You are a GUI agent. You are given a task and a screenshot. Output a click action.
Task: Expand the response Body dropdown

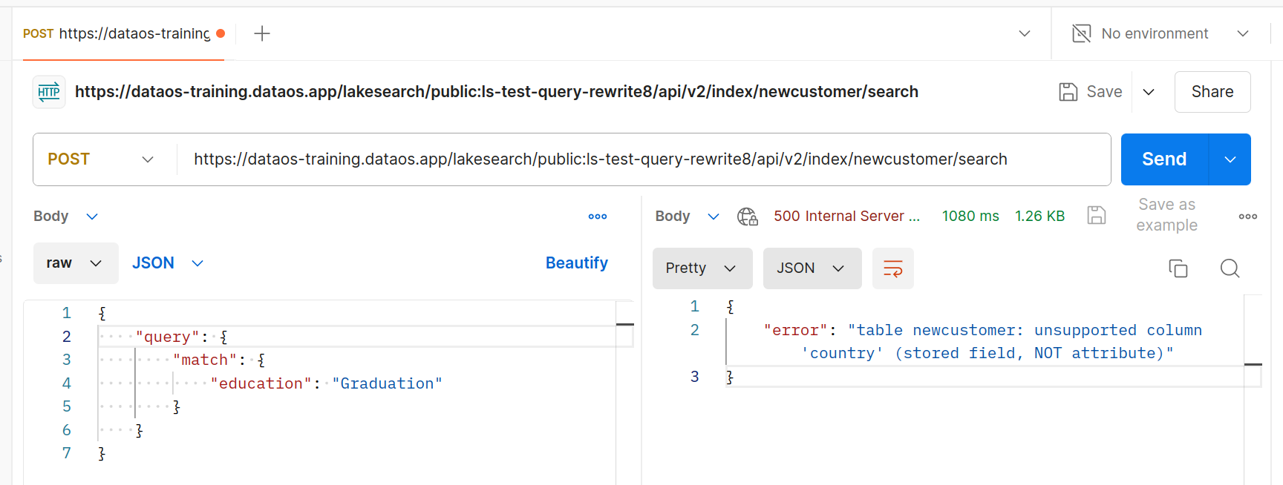tap(714, 217)
